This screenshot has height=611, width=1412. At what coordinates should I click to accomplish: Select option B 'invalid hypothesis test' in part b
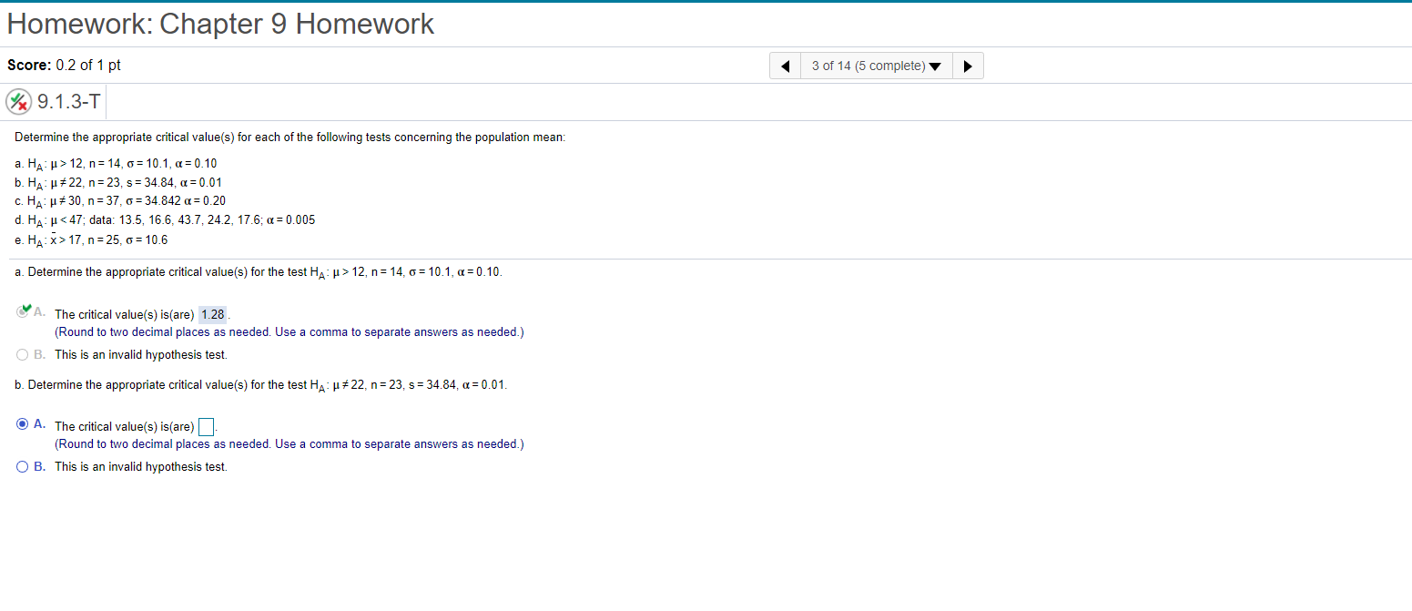click(x=21, y=466)
